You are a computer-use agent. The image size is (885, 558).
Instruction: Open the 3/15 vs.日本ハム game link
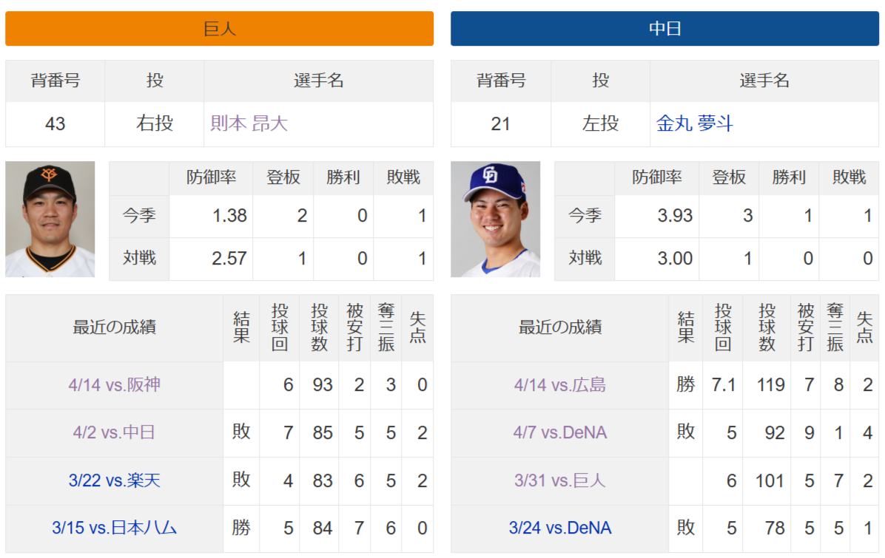[114, 528]
